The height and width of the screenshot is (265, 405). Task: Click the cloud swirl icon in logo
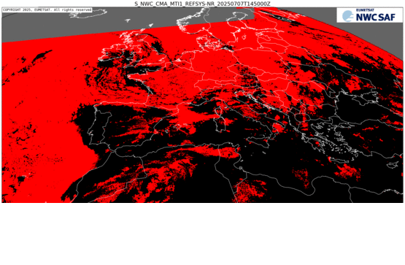348,16
